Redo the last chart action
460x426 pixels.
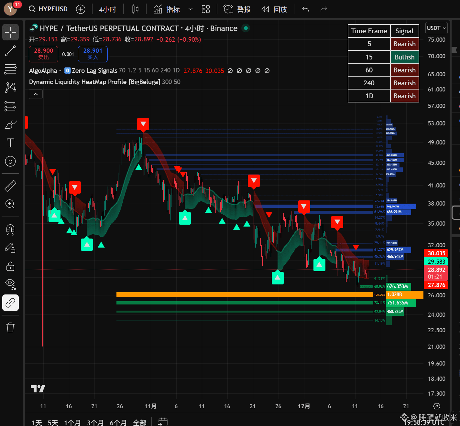(324, 9)
